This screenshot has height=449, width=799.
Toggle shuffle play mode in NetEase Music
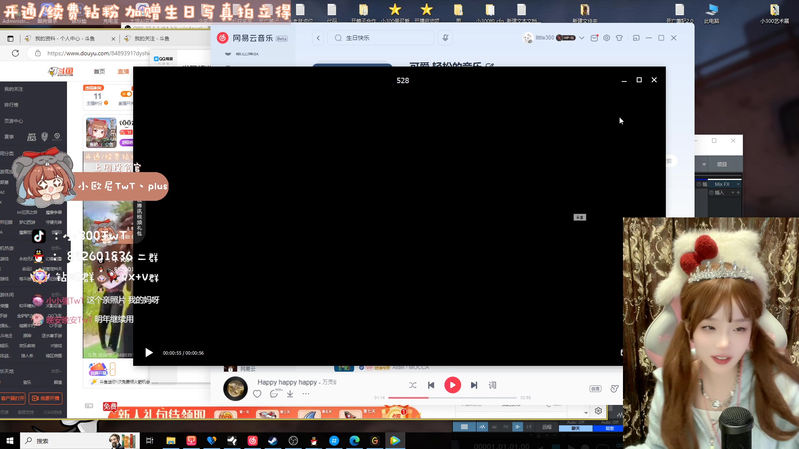point(412,385)
